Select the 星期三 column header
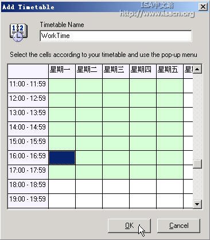 click(x=116, y=71)
